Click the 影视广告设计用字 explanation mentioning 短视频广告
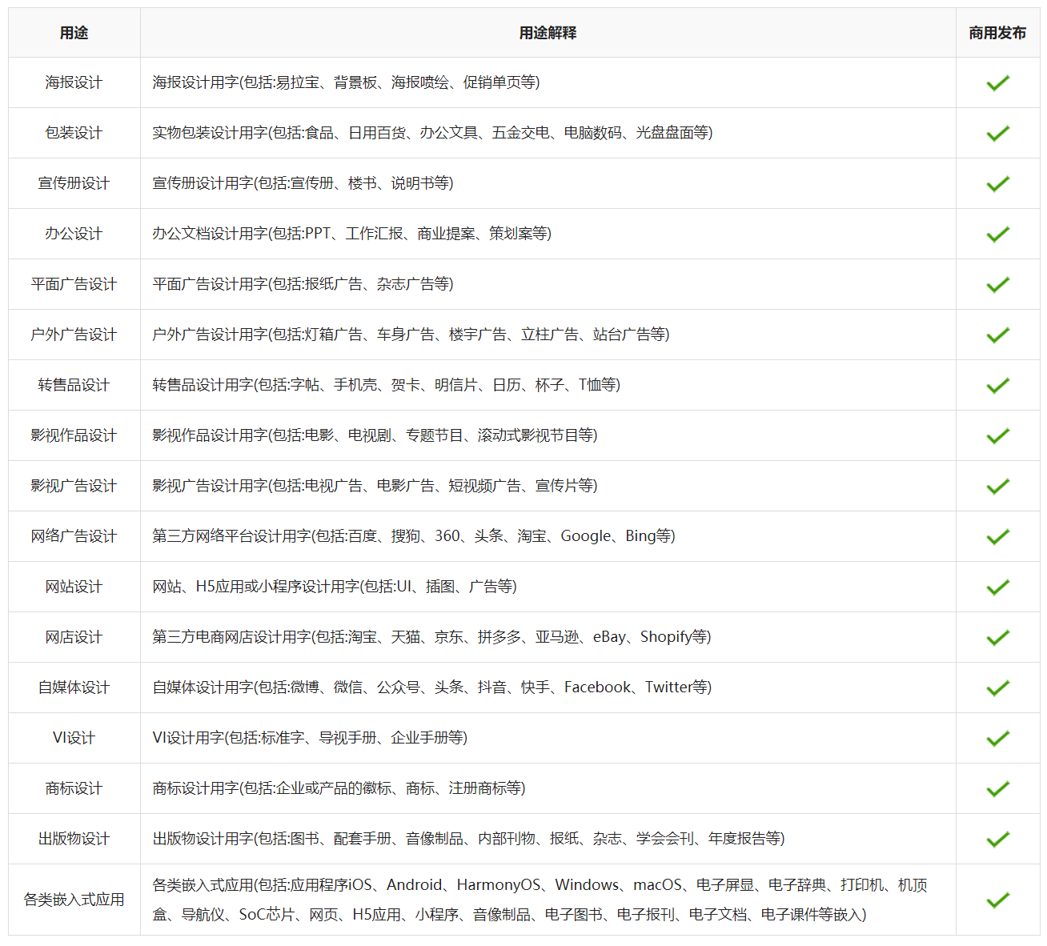The height and width of the screenshot is (946, 1047). click(x=375, y=486)
